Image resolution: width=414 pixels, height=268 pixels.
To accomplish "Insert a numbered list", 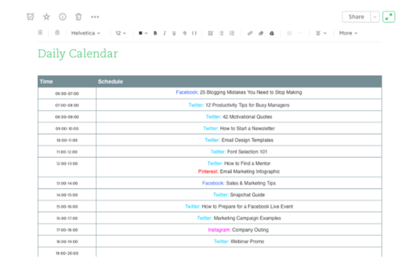I will tap(232, 33).
